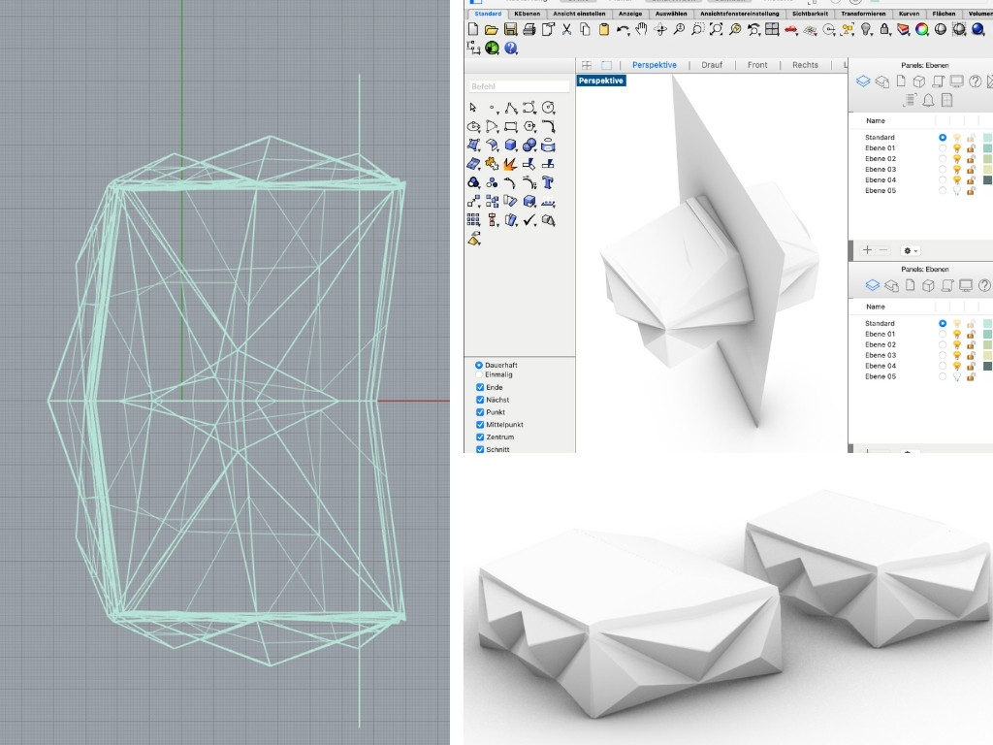
Task: Open the gear dropdown in layers panel
Action: [x=910, y=250]
